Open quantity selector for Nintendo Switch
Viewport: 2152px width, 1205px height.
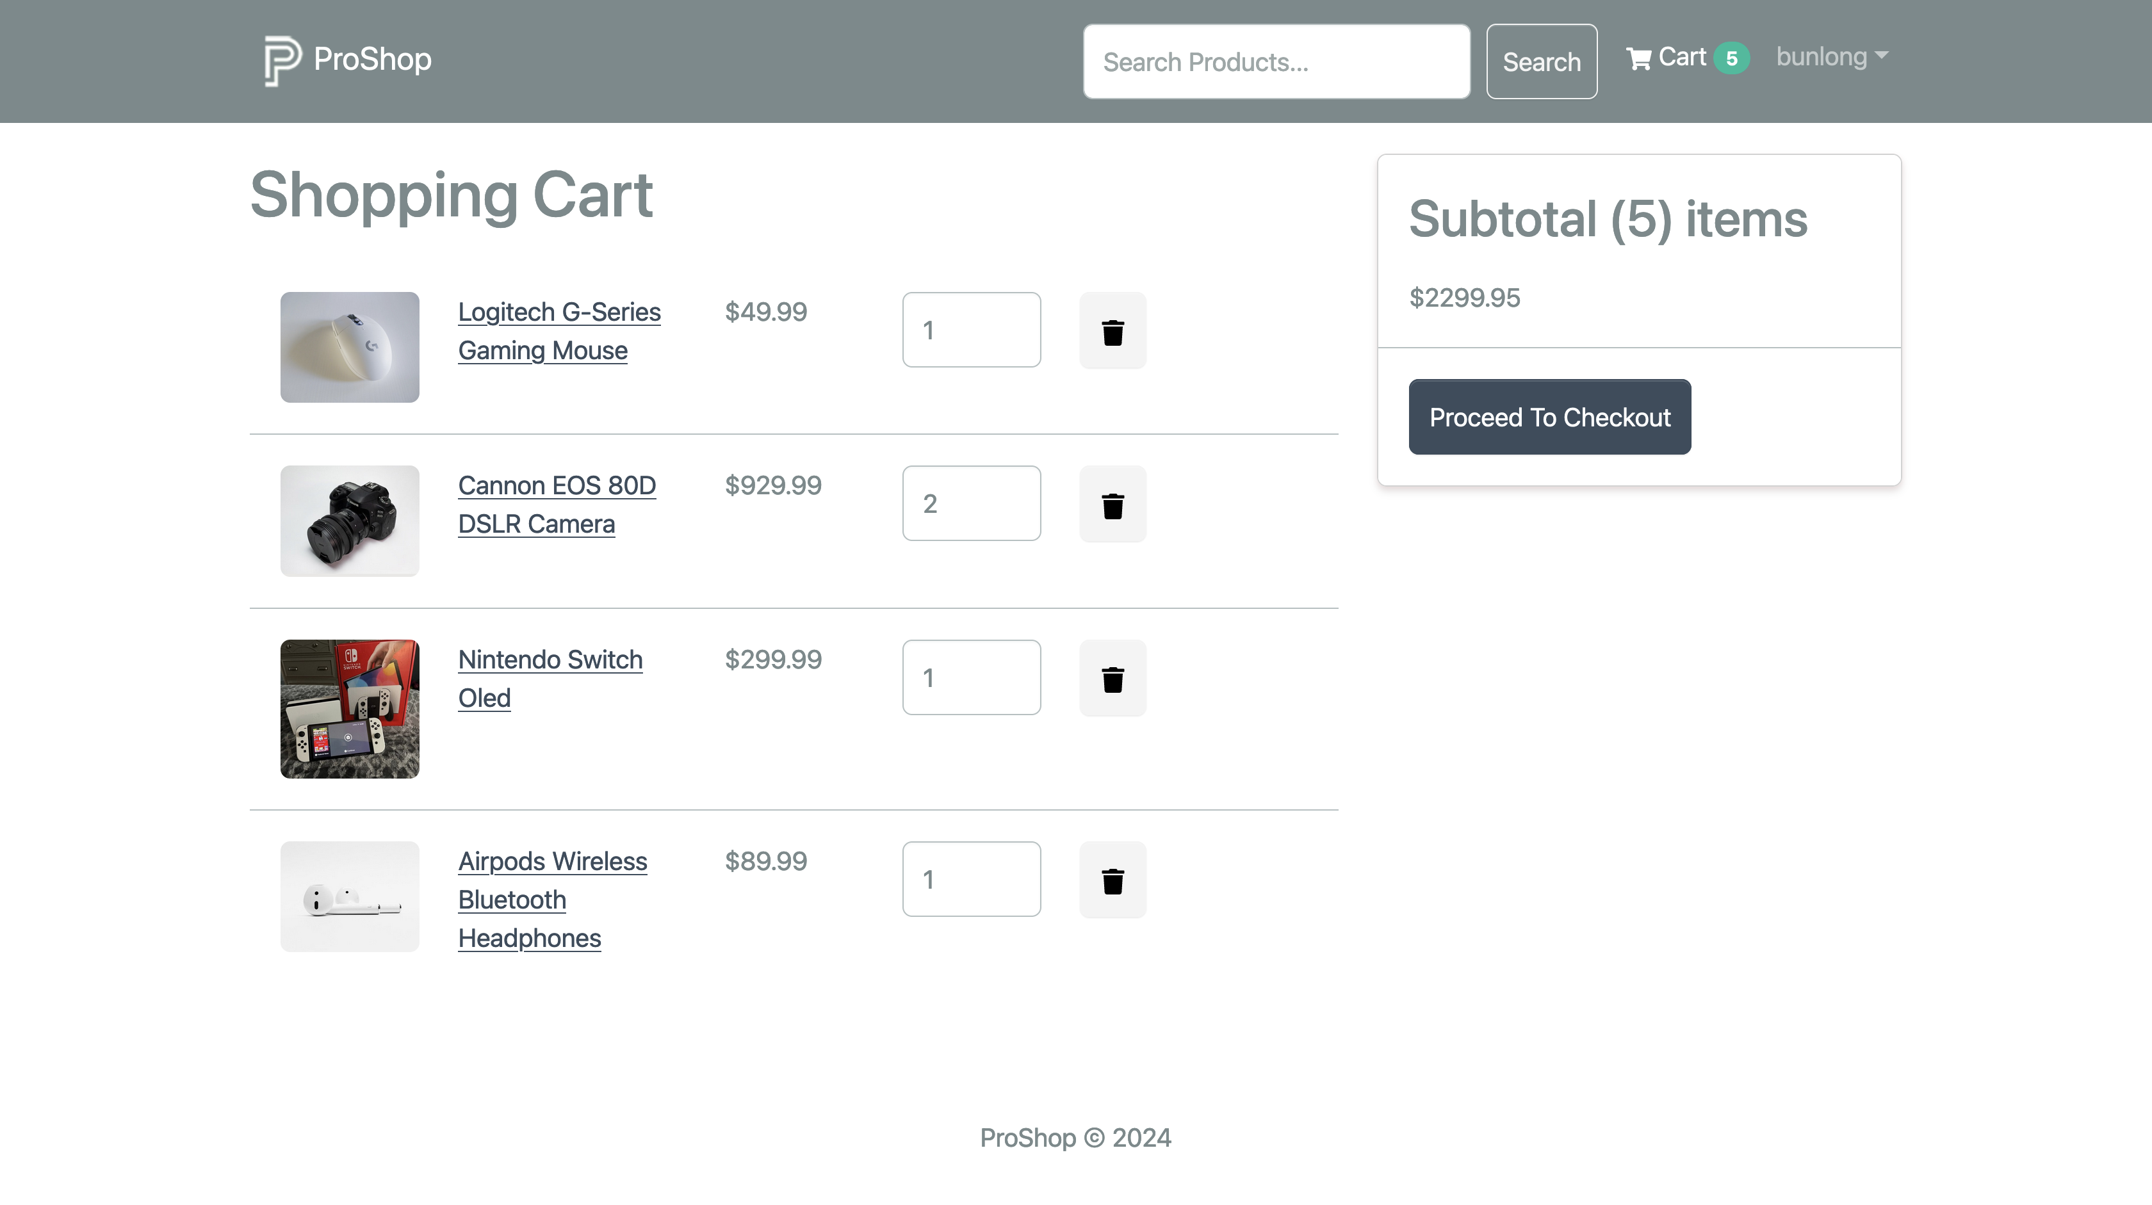pos(971,677)
